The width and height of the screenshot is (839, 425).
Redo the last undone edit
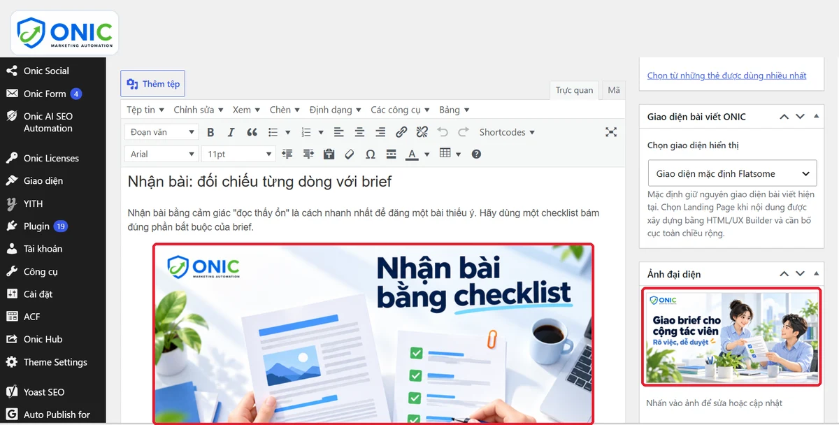[x=464, y=132]
